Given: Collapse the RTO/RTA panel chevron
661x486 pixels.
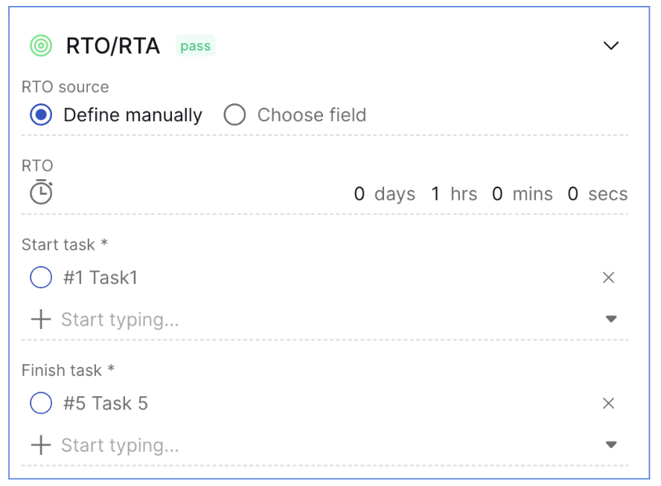Looking at the screenshot, I should click(x=611, y=45).
